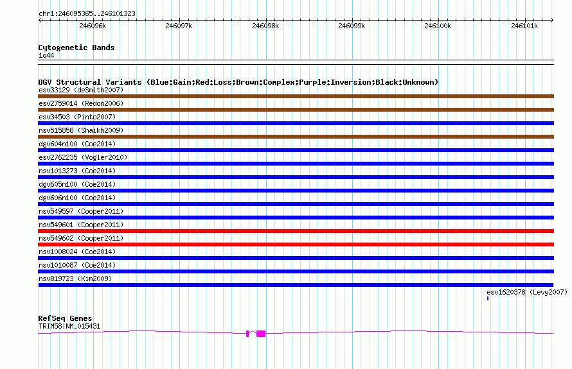572x369 pixels.
Task: Select the esv2762235 (Vogler2010) label
Action: tap(83, 157)
